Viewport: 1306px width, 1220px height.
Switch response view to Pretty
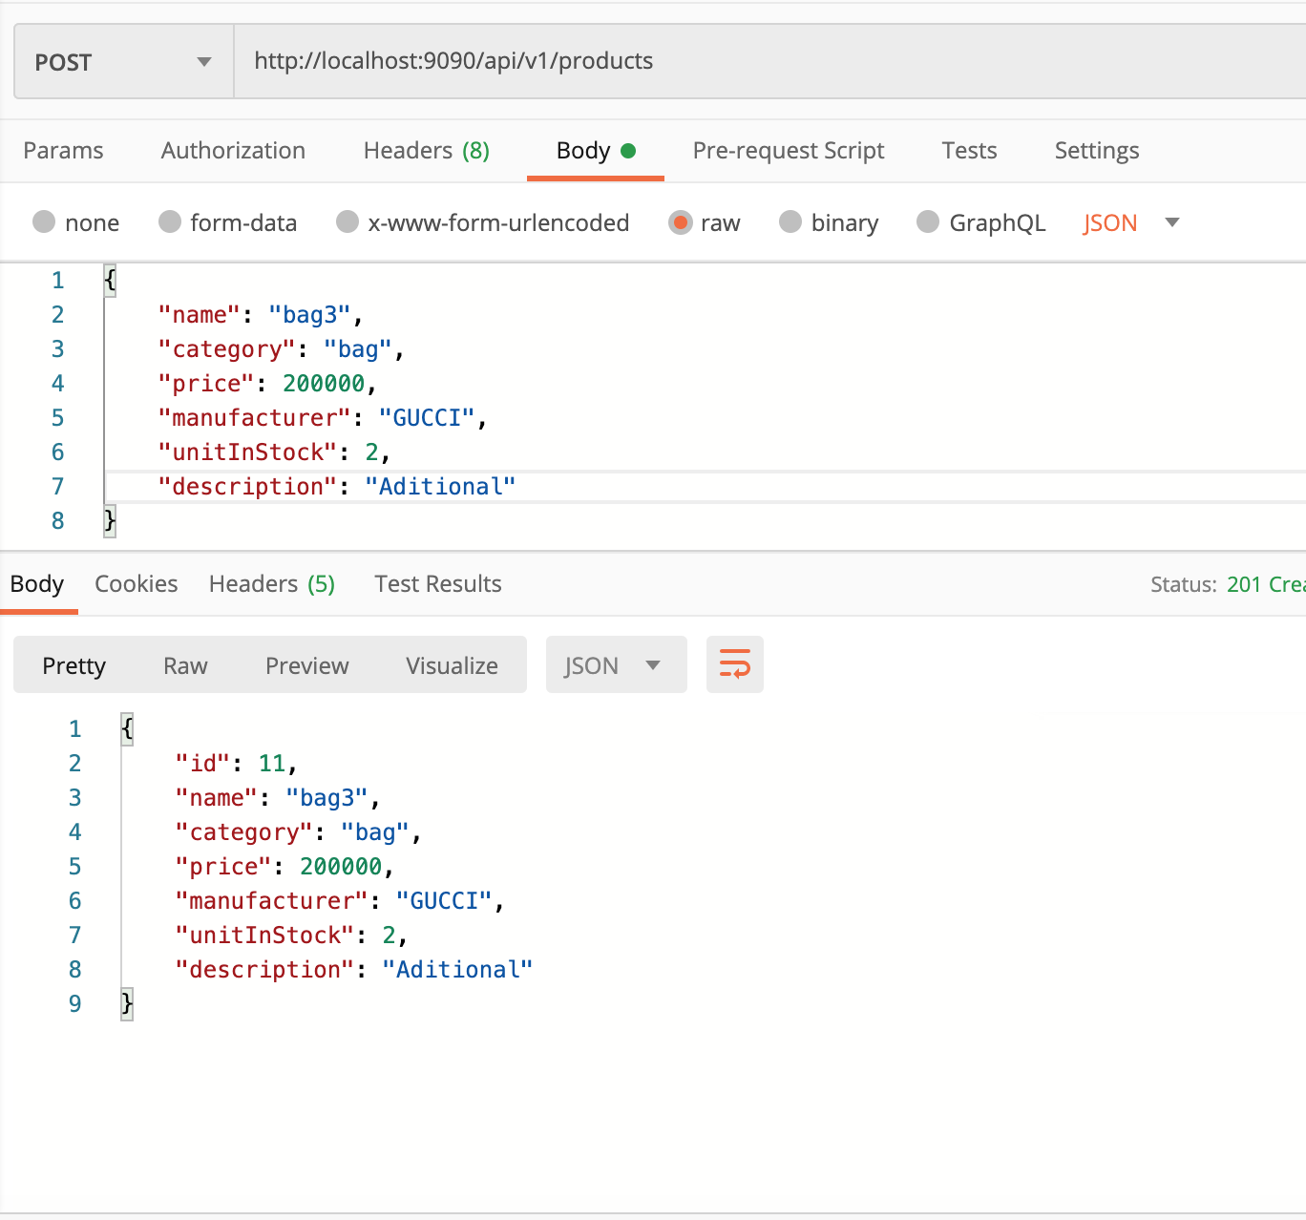pyautogui.click(x=74, y=665)
